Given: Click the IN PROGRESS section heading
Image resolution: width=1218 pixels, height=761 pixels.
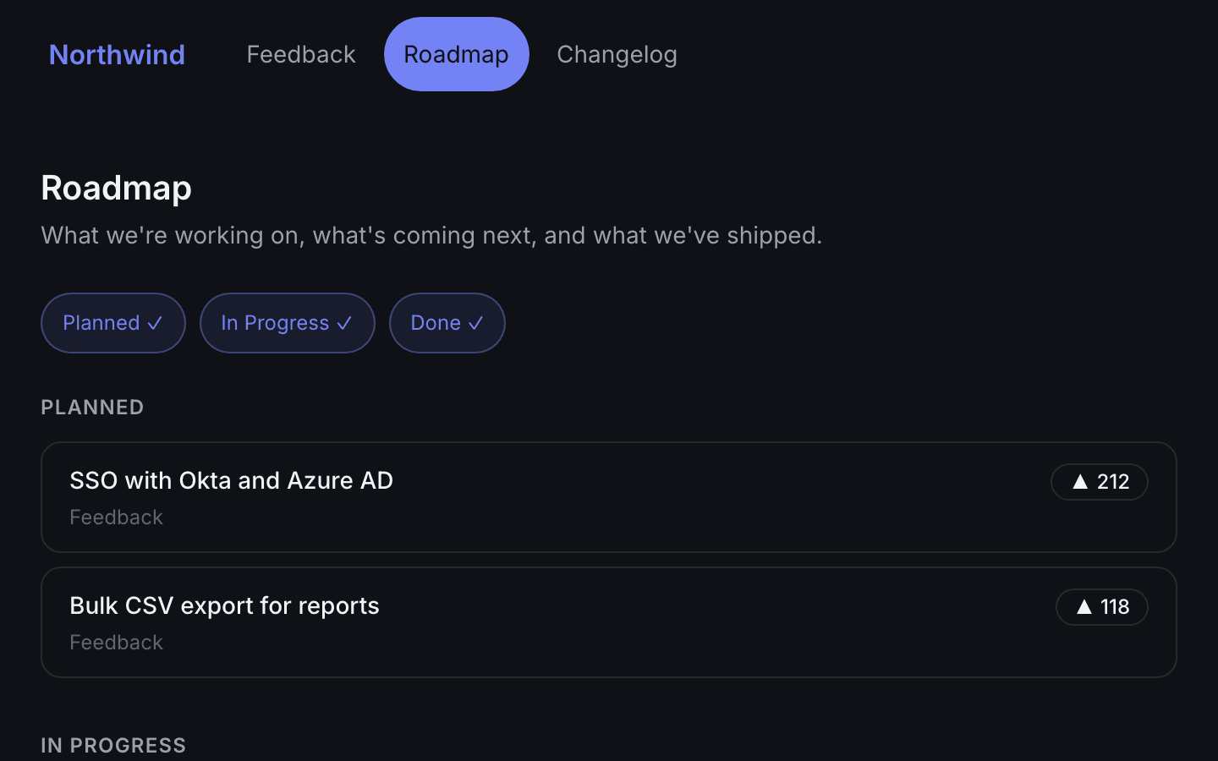Looking at the screenshot, I should tap(113, 746).
